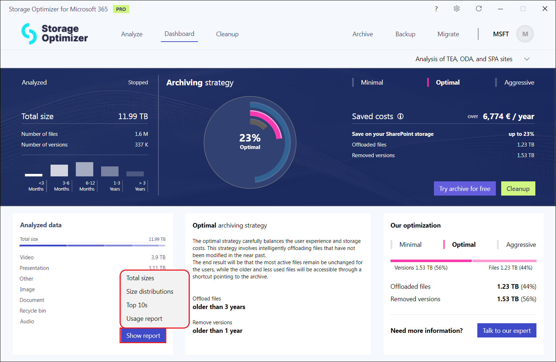Click the refresh icon in title bar
This screenshot has height=362, width=556.
click(479, 9)
